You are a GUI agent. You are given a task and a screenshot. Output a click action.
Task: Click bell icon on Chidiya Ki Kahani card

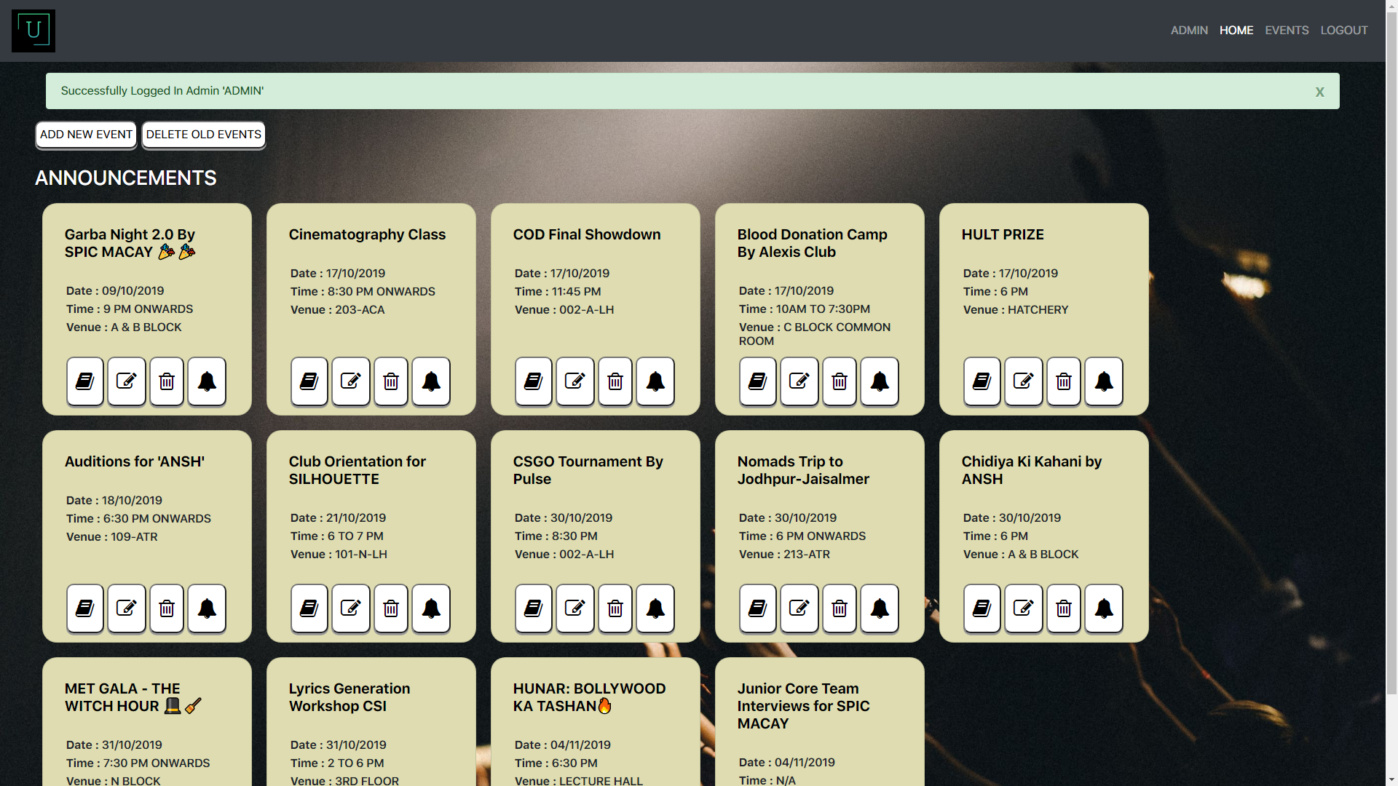point(1104,608)
